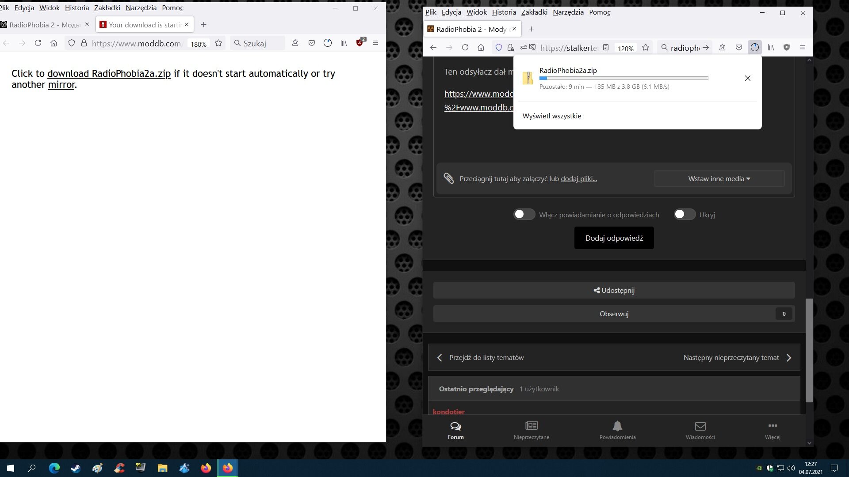Click the download RadioPhobia2a.zip link
Image resolution: width=849 pixels, height=477 pixels.
[109, 73]
